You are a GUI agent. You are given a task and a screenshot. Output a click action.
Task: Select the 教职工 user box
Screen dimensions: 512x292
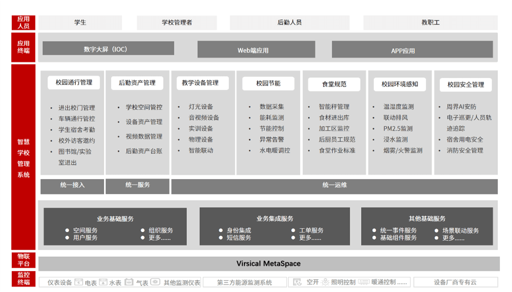(430, 22)
